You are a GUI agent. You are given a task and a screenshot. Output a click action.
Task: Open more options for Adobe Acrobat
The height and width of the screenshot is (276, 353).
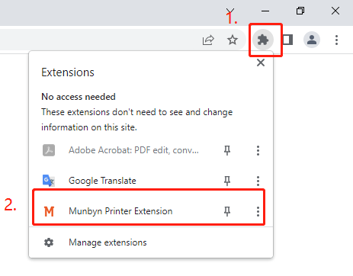[x=258, y=150]
